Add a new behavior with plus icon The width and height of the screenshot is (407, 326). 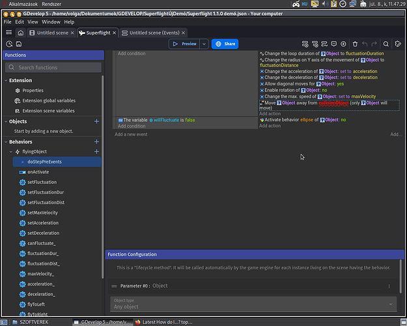tap(96, 141)
